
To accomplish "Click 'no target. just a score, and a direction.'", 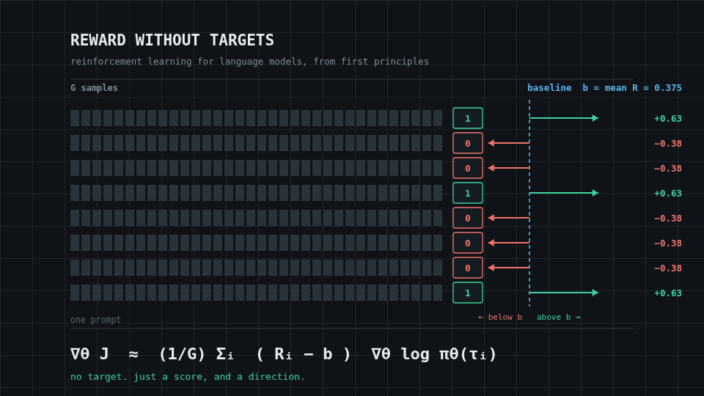I will click(188, 377).
